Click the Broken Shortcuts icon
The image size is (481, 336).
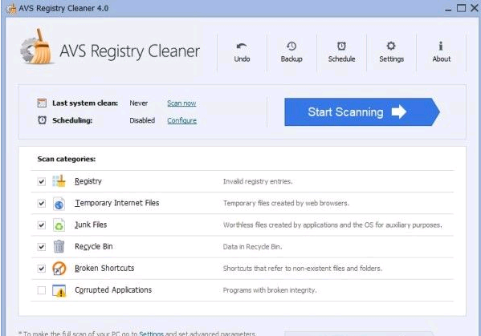click(59, 269)
